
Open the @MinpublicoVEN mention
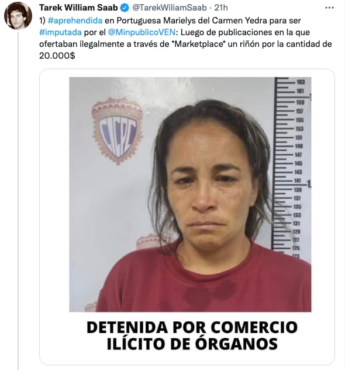pyautogui.click(x=142, y=32)
